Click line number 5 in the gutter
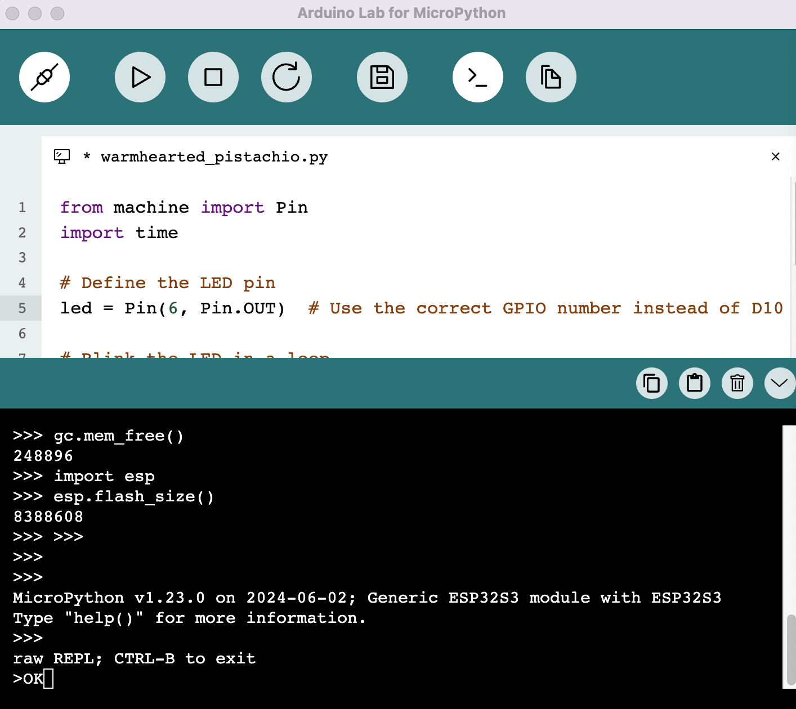This screenshot has height=709, width=796. click(22, 308)
